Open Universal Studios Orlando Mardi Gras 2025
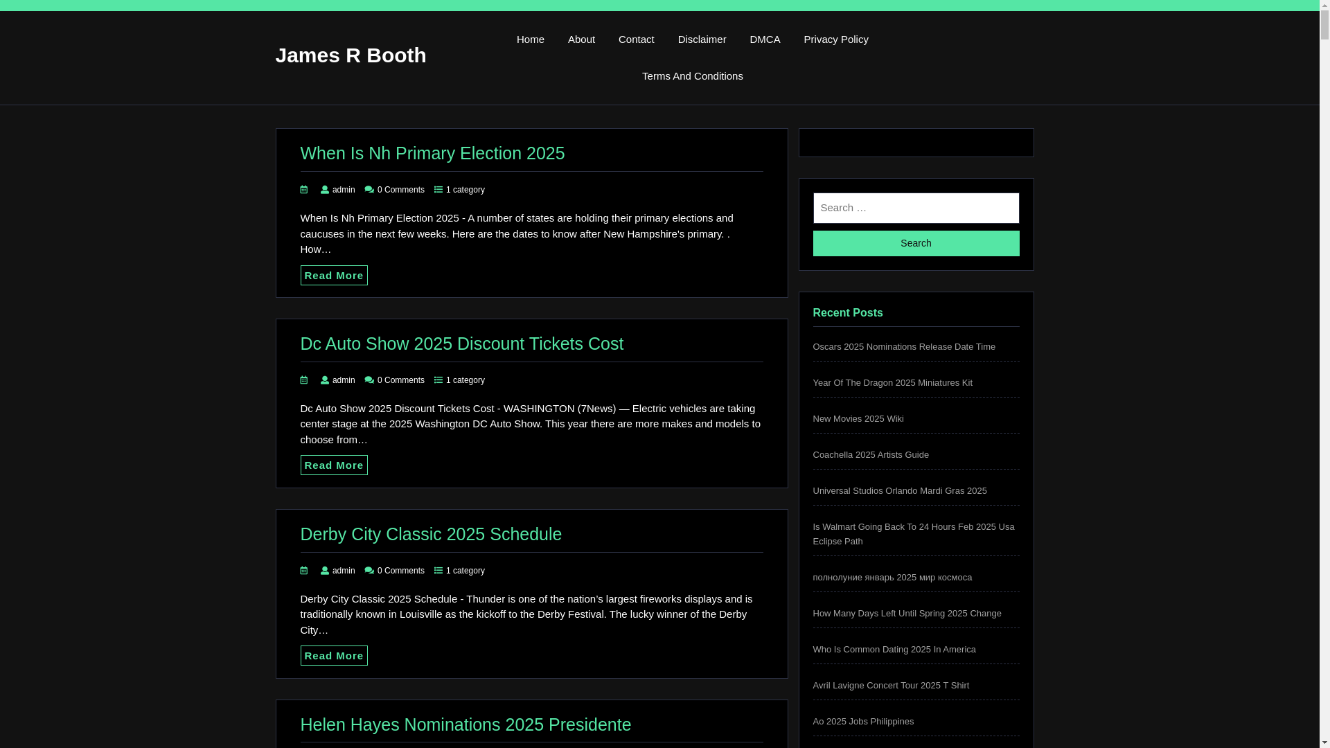Image resolution: width=1330 pixels, height=748 pixels. [900, 491]
